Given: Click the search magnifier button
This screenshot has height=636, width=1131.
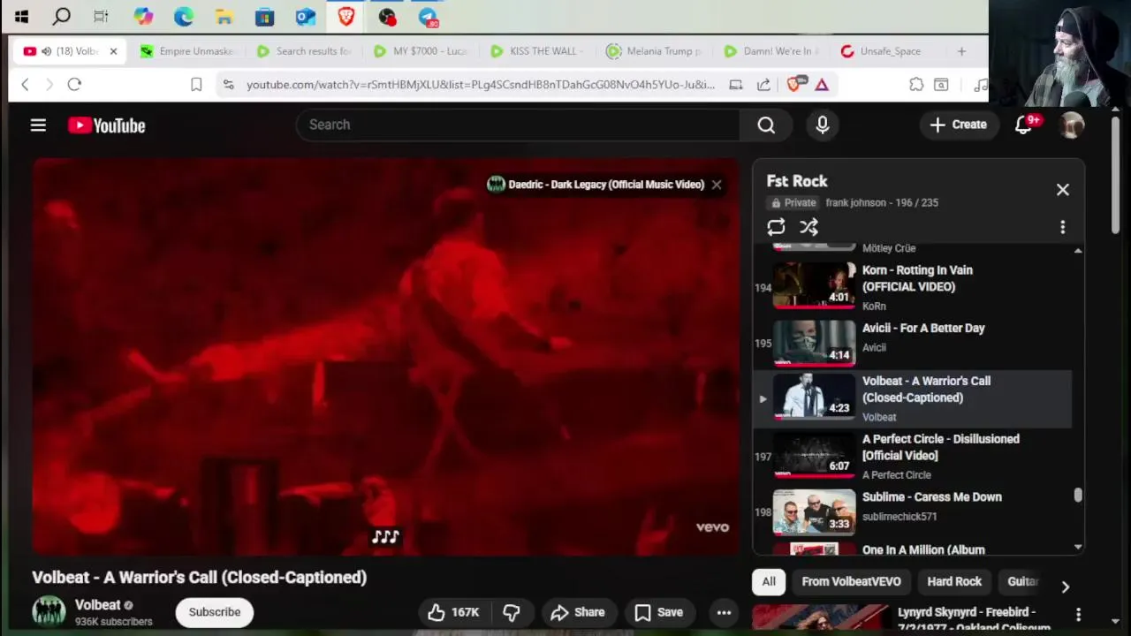Looking at the screenshot, I should pyautogui.click(x=766, y=125).
